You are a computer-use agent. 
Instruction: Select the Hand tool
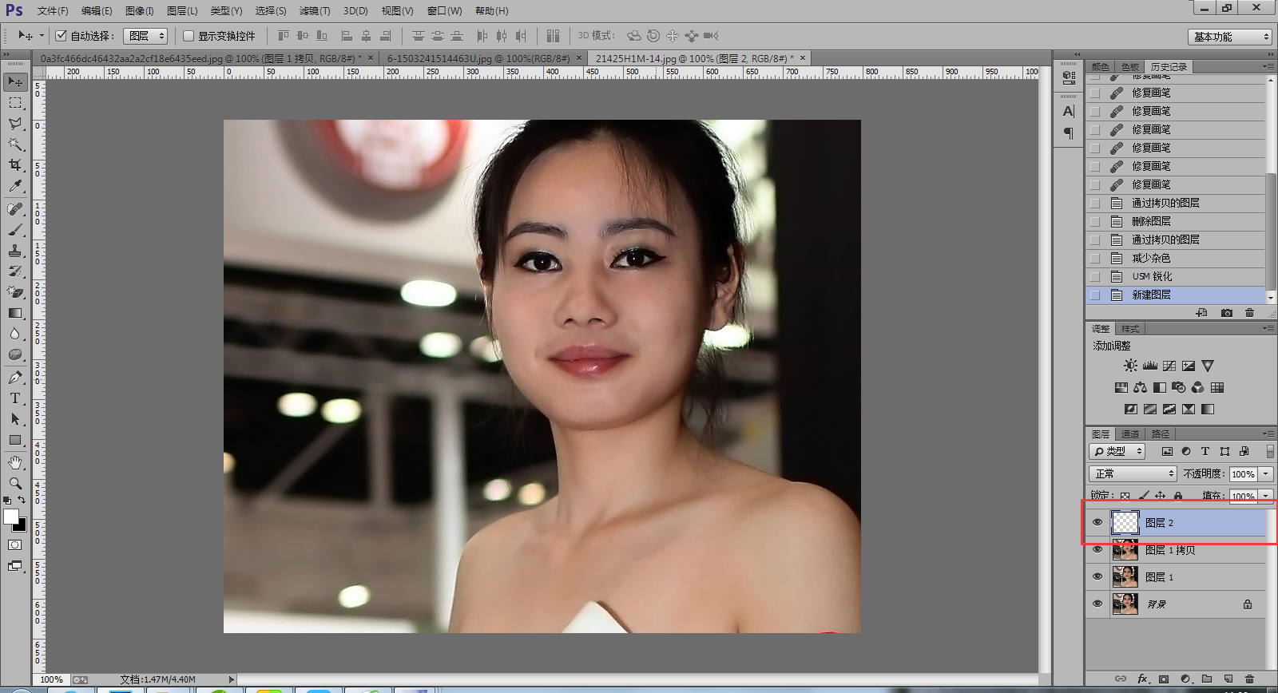click(15, 463)
